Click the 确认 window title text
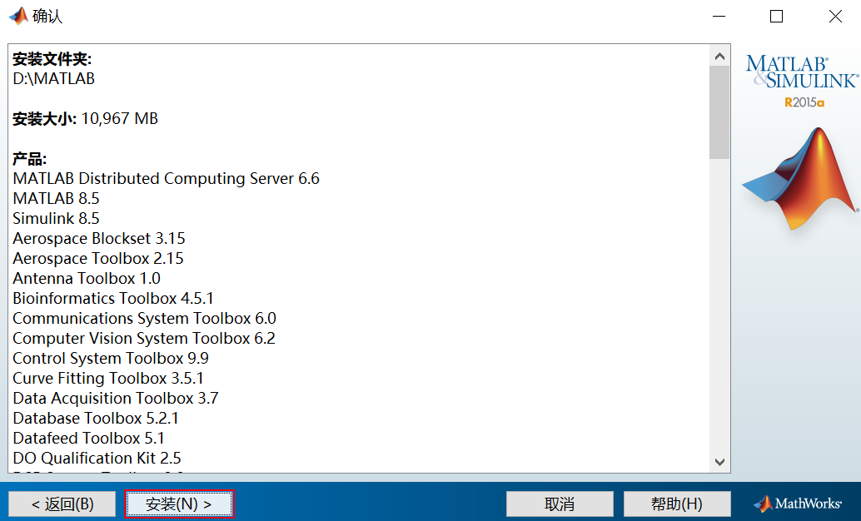This screenshot has width=861, height=521. (47, 17)
